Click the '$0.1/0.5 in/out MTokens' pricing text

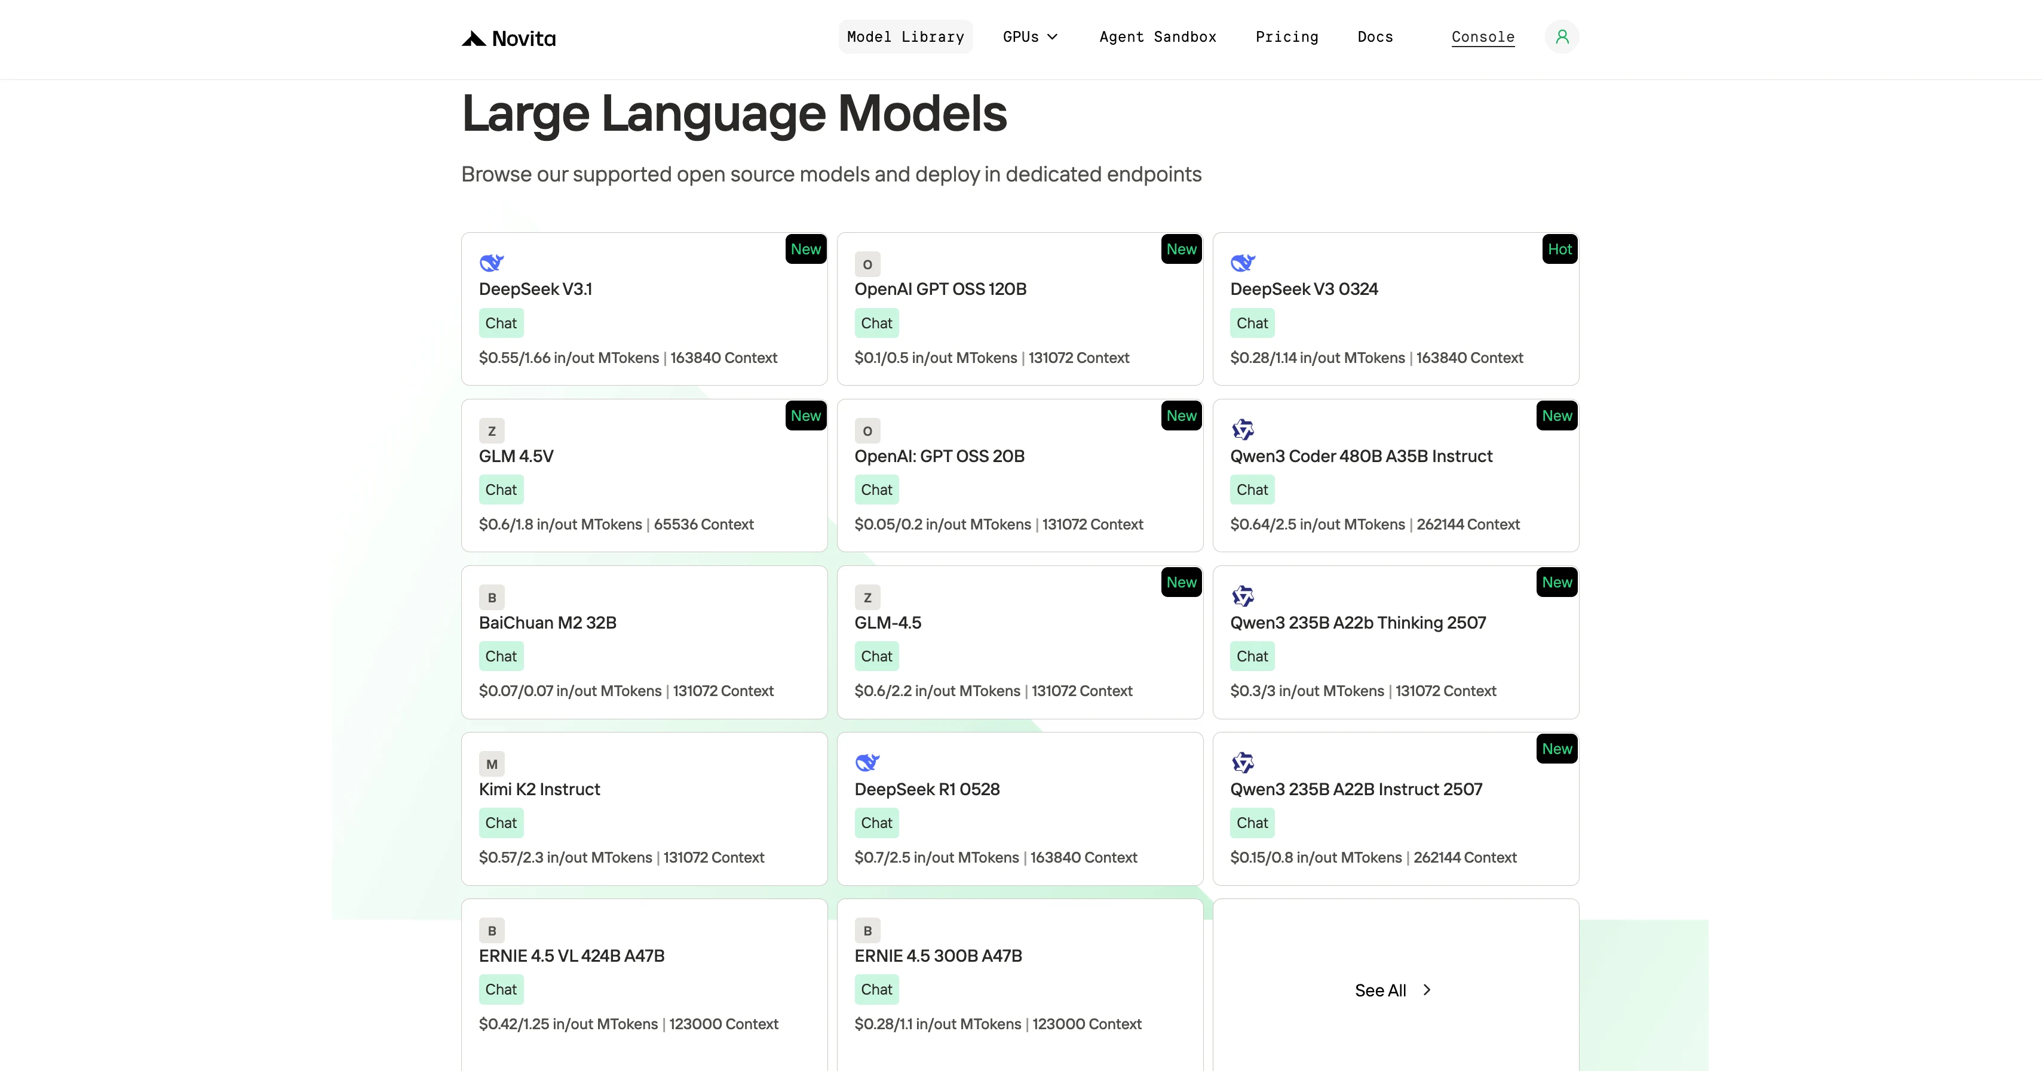pyautogui.click(x=936, y=358)
